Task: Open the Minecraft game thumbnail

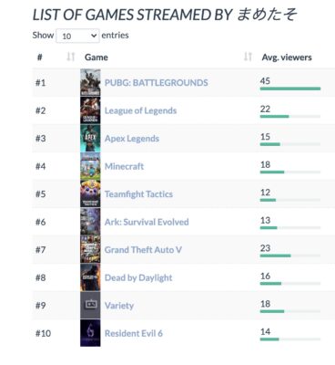Action: [x=90, y=166]
